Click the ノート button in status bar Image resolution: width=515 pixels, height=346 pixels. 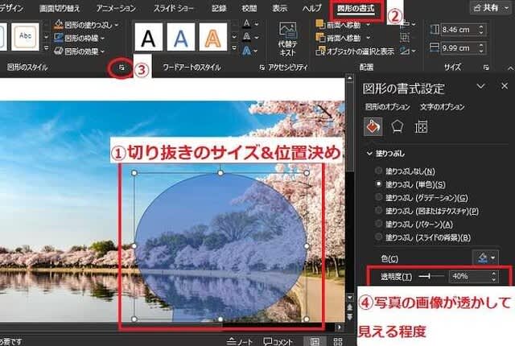pos(242,340)
